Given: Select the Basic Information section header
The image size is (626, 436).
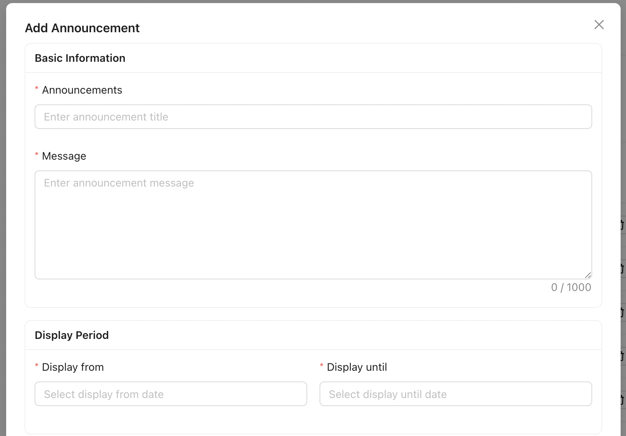Looking at the screenshot, I should [x=80, y=58].
